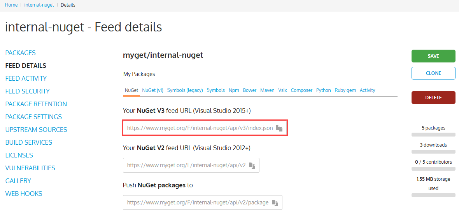Switch to Activity tab
459x211 pixels.
[x=367, y=90]
